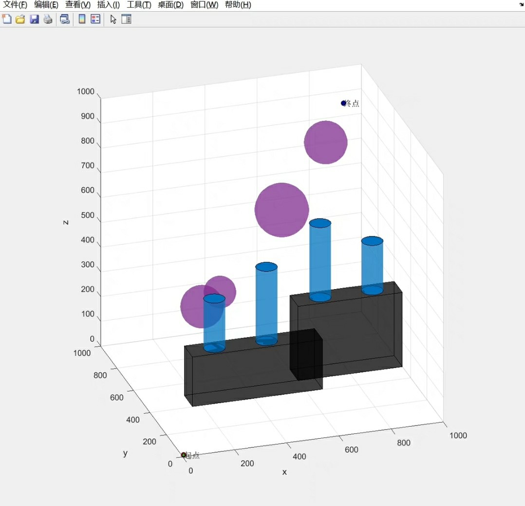Viewport: 525px width, 506px height.
Task: Select the tallest blue cylinder
Action: pos(320,260)
